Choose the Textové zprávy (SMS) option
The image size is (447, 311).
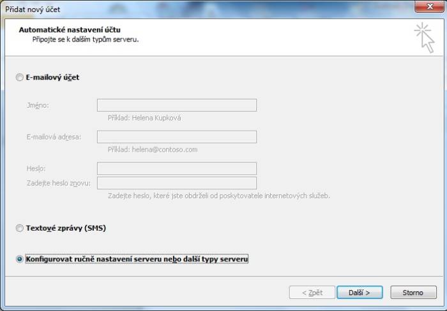pyautogui.click(x=20, y=228)
